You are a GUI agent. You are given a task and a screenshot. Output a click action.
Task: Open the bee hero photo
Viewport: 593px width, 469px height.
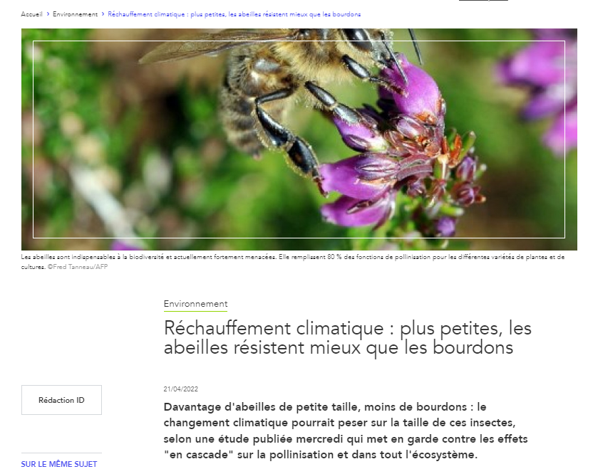pyautogui.click(x=299, y=139)
